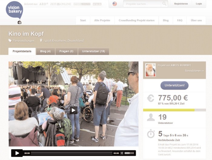This screenshot has width=212, height=160.
Task: Play video using center overlay play button
Action: pos(73,110)
